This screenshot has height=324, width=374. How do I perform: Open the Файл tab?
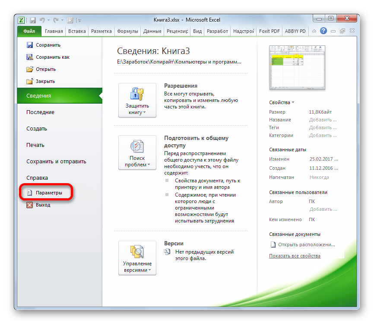(29, 31)
